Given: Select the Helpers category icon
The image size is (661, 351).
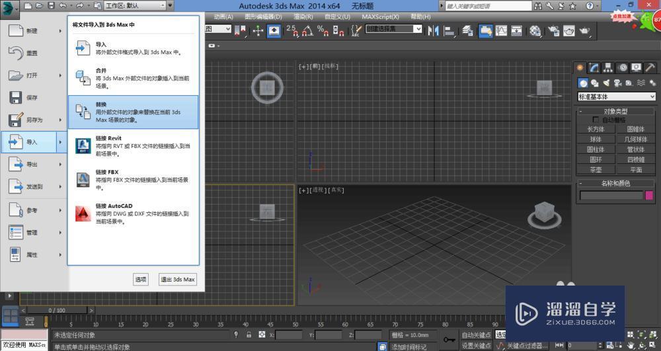Looking at the screenshot, I should point(629,83).
